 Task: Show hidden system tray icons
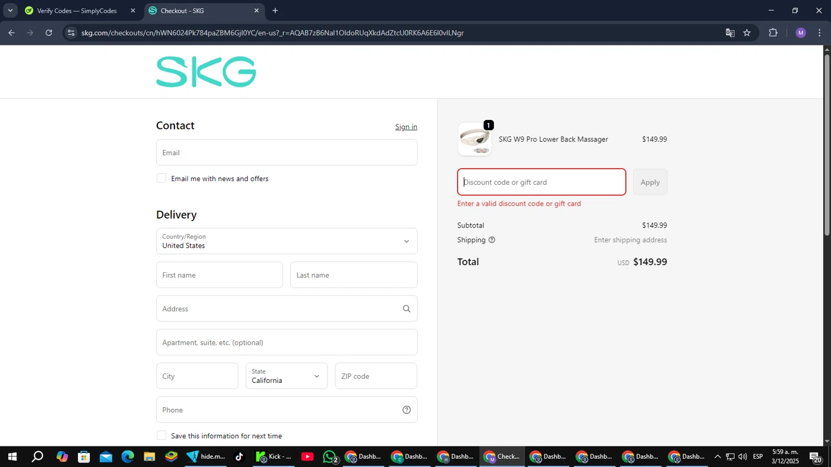(x=717, y=456)
